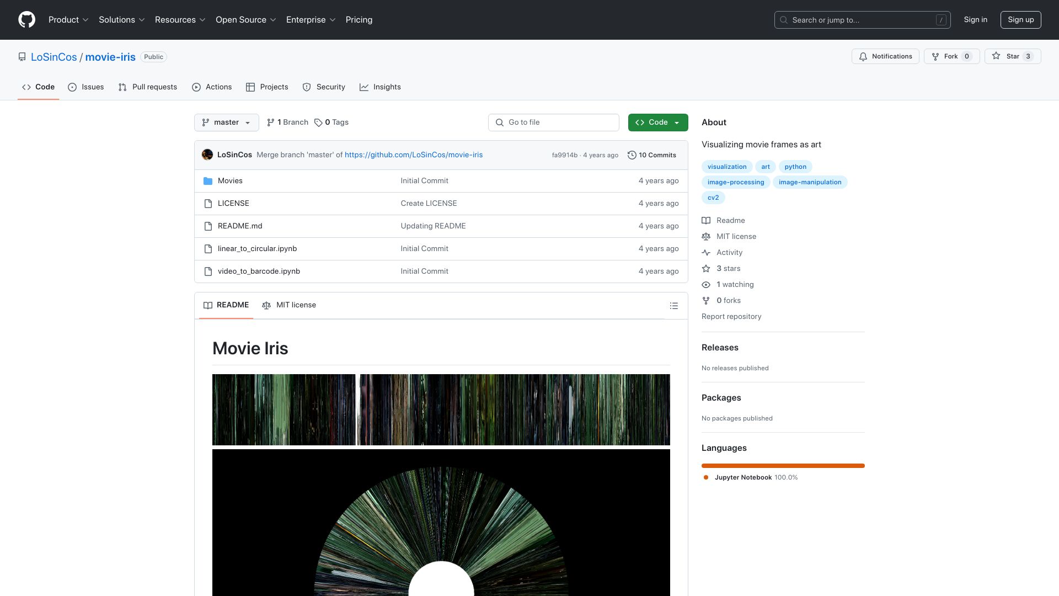Expand the Open Source menu
This screenshot has width=1059, height=596.
(246, 20)
